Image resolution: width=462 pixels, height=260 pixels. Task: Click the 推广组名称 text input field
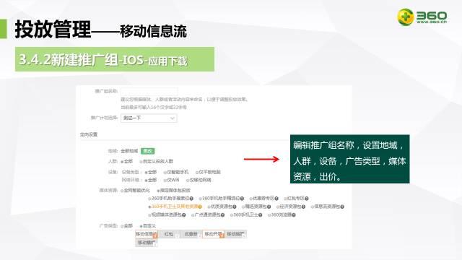149,92
